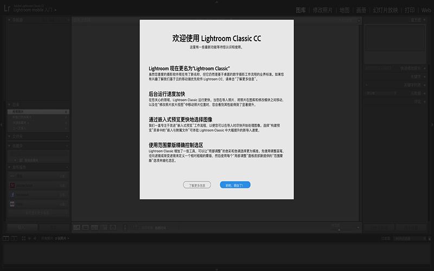The image size is (434, 271).
Task: Select the XY compare view icon
Action: [x=94, y=228]
